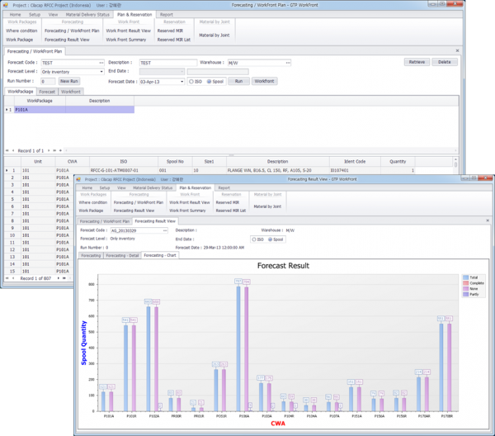The image size is (495, 436).
Task: Click the Delete button
Action: coord(445,62)
